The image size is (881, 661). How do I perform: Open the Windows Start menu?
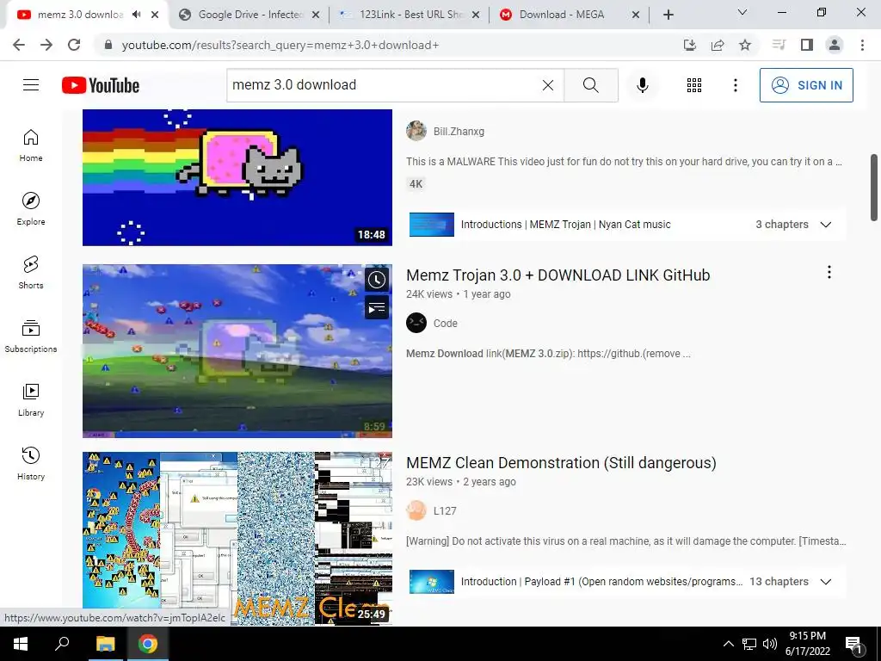(x=21, y=644)
